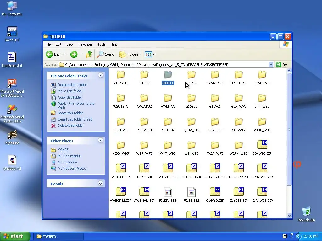This screenshot has width=322, height=241.
Task: Click the Go button
Action: 281,64
